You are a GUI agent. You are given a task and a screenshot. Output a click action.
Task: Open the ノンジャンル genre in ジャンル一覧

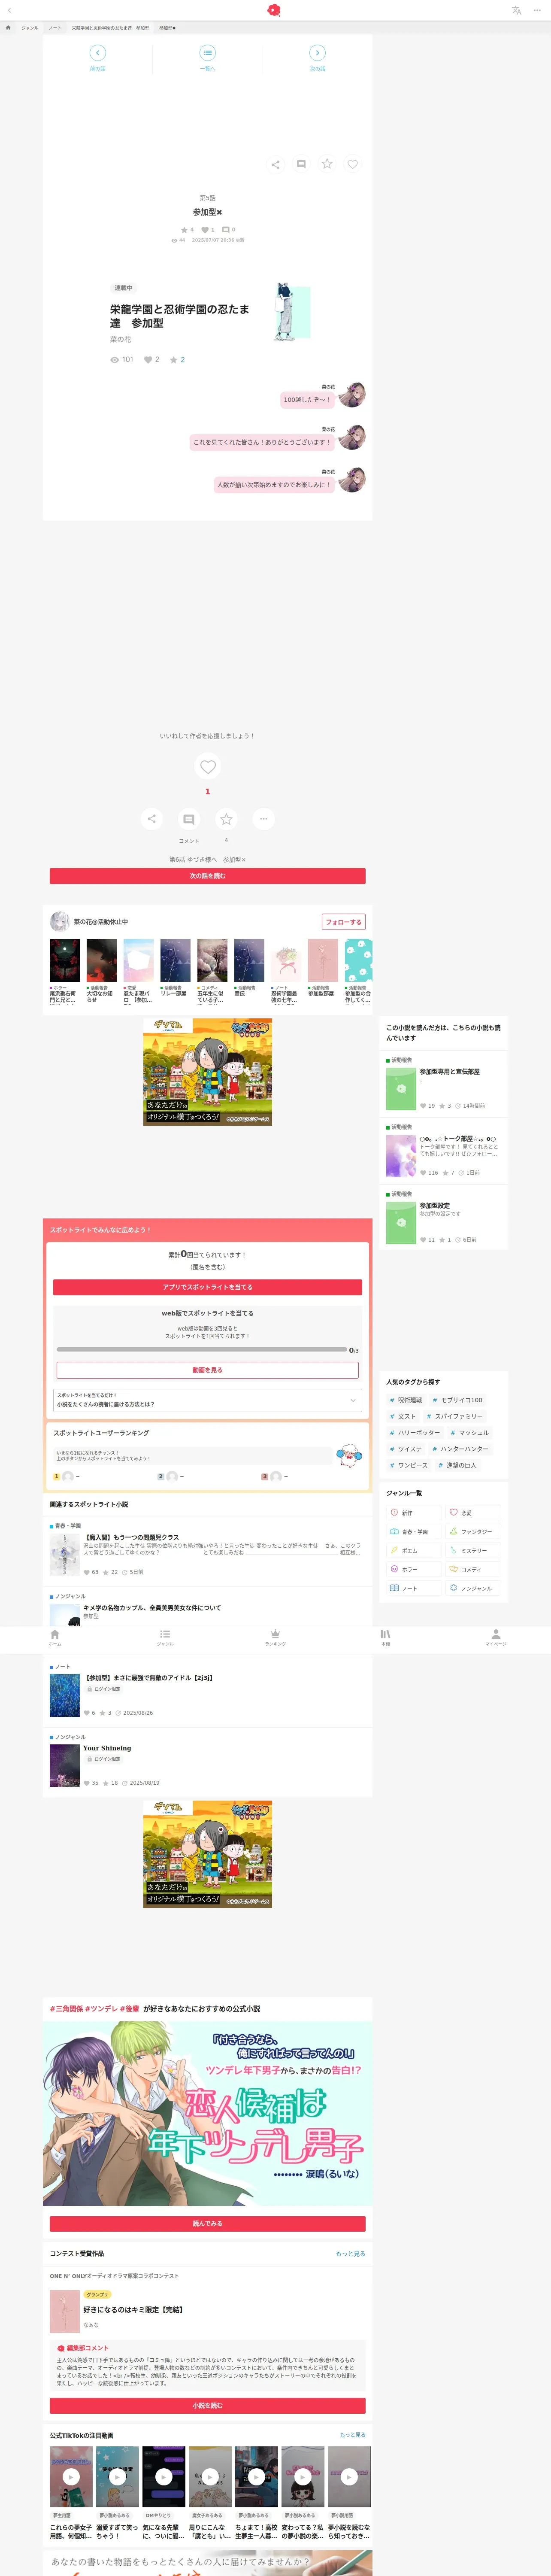tap(473, 1588)
